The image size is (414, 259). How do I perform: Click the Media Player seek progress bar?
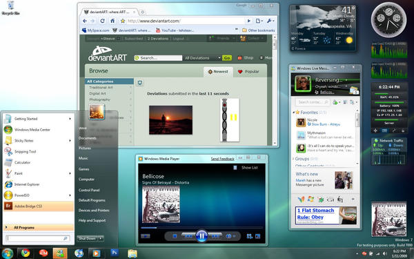pos(201,227)
